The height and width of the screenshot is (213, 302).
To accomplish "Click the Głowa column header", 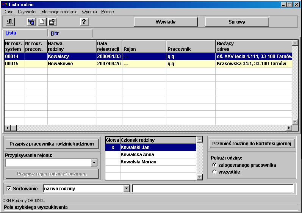I will pyautogui.click(x=113, y=140).
